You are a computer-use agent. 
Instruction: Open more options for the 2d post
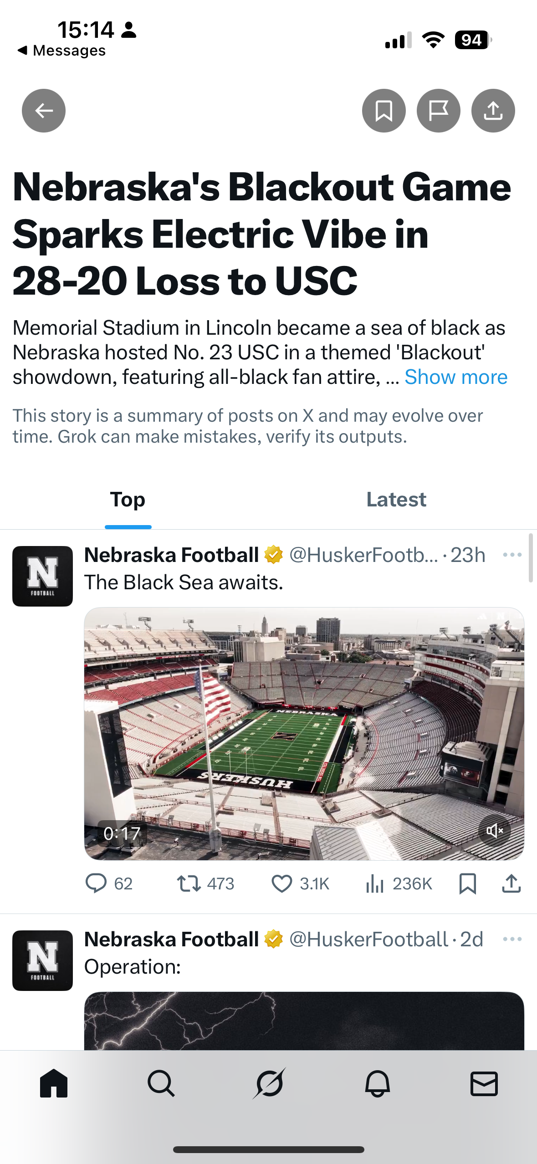click(x=512, y=939)
